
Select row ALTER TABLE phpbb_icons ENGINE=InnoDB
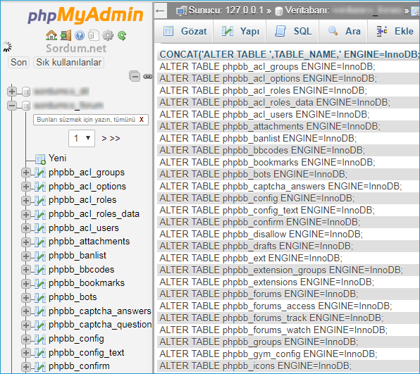click(288, 366)
